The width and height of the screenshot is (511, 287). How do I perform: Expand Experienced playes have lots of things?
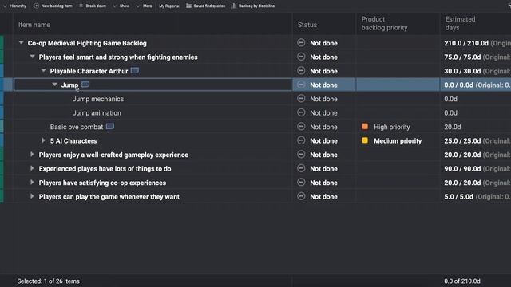coord(32,168)
